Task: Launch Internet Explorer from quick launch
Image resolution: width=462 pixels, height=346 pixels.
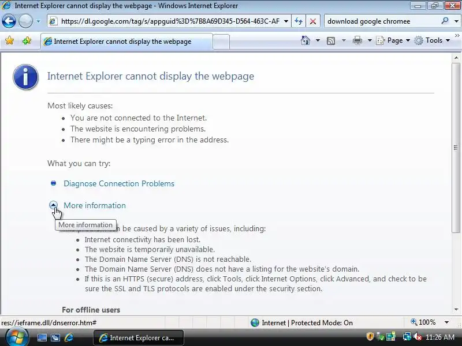Action: click(x=69, y=337)
